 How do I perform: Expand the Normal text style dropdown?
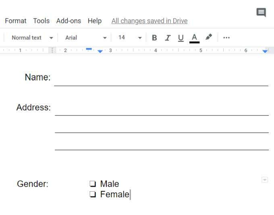(x=32, y=37)
